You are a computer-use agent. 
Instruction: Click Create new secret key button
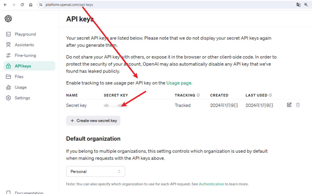coord(93,121)
